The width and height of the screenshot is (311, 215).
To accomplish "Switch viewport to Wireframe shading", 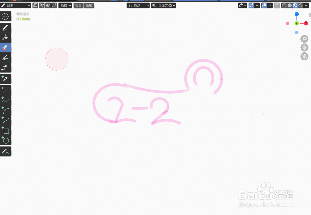I will (284, 5).
